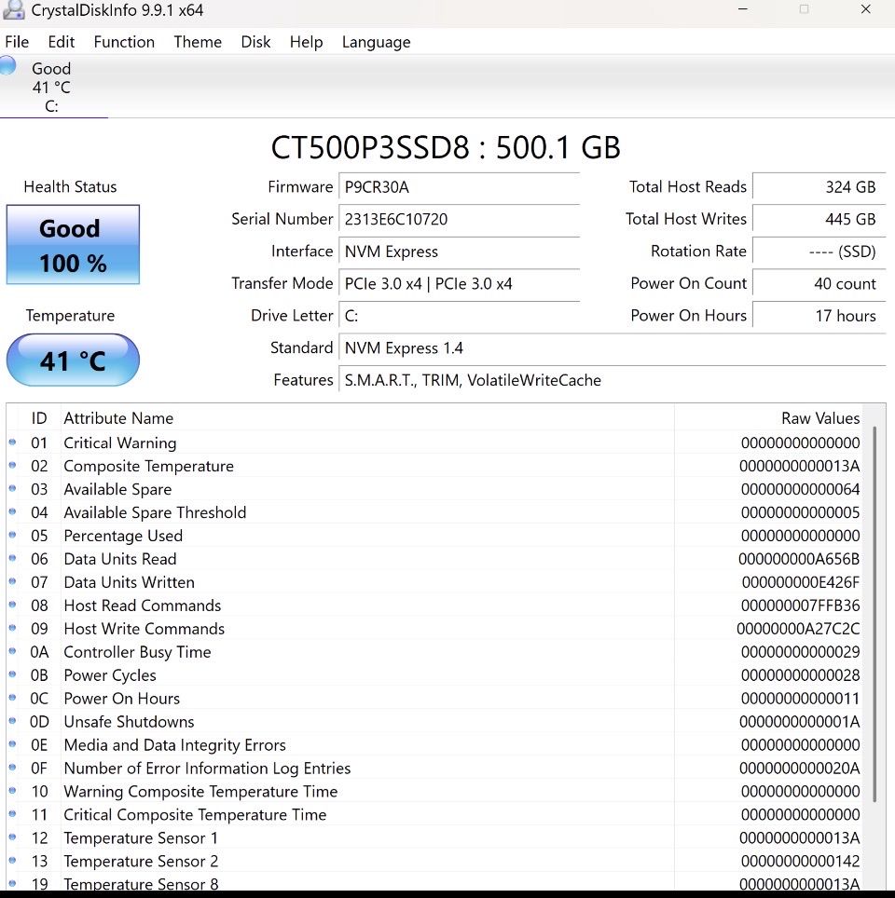
Task: Click the status dot beside Temperature Sensor 2
Action: [x=12, y=860]
